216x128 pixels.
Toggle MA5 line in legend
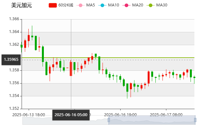coord(86,5)
